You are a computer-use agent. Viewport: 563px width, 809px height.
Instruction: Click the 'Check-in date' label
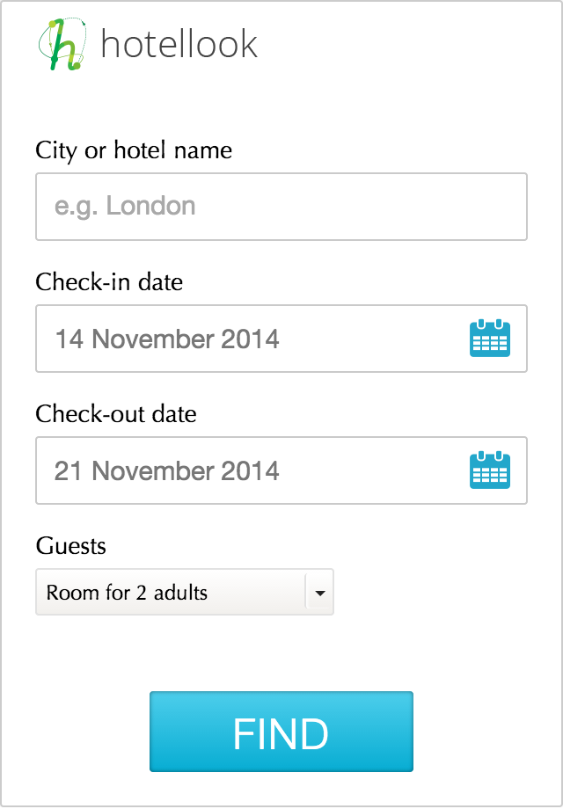(109, 282)
